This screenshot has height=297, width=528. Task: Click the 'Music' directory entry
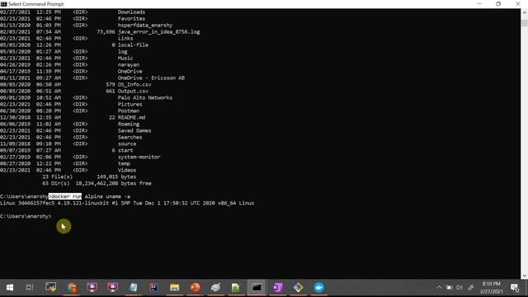click(125, 58)
